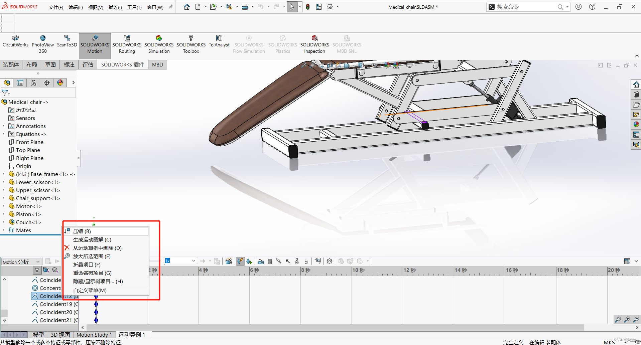Toggle the Autokey button in the motion toolbar

[x=240, y=261]
